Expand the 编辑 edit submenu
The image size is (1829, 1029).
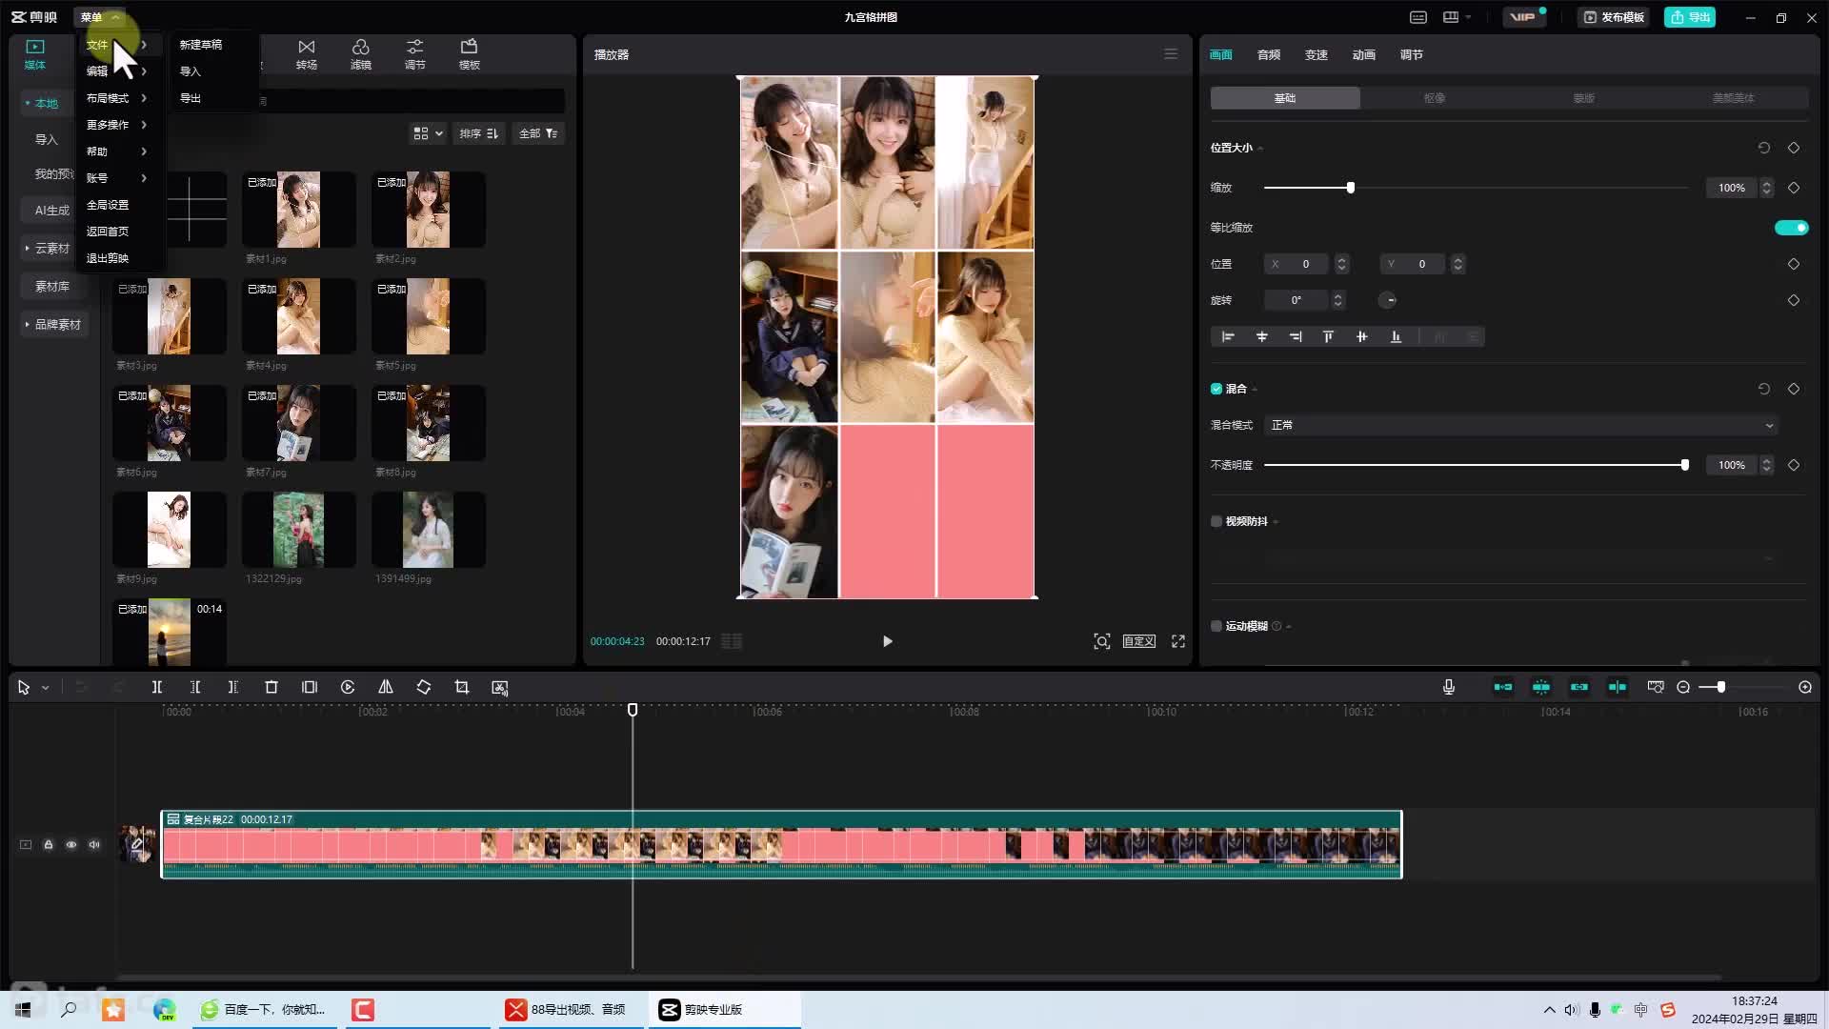click(118, 71)
